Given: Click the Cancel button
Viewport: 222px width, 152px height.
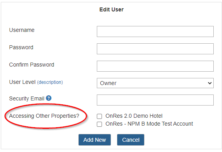Looking at the screenshot, I should click(131, 140).
